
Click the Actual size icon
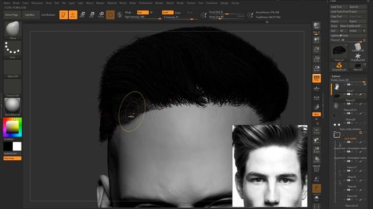coord(316,59)
